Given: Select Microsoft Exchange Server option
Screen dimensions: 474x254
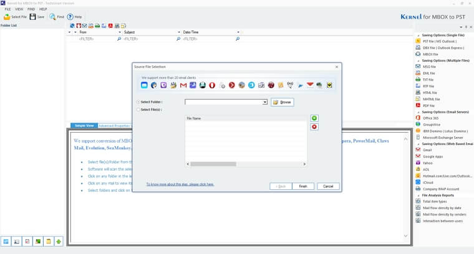Looking at the screenshot, I should (440, 138).
